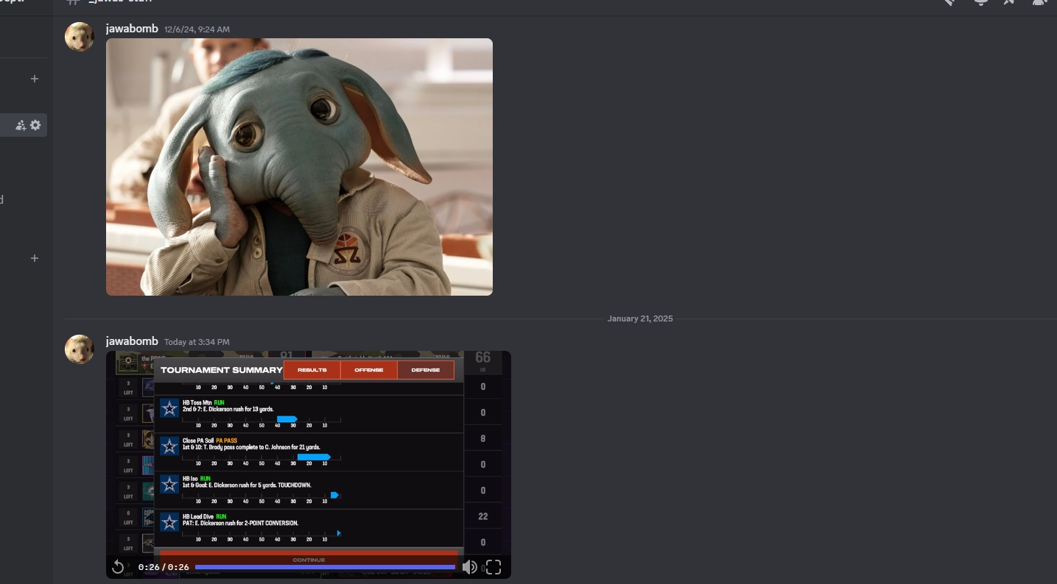The height and width of the screenshot is (584, 1057).
Task: Open the elephant-alien image attachment
Action: [299, 167]
